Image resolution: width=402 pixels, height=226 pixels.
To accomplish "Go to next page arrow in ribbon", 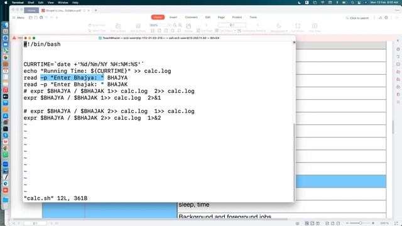I will [258, 25].
